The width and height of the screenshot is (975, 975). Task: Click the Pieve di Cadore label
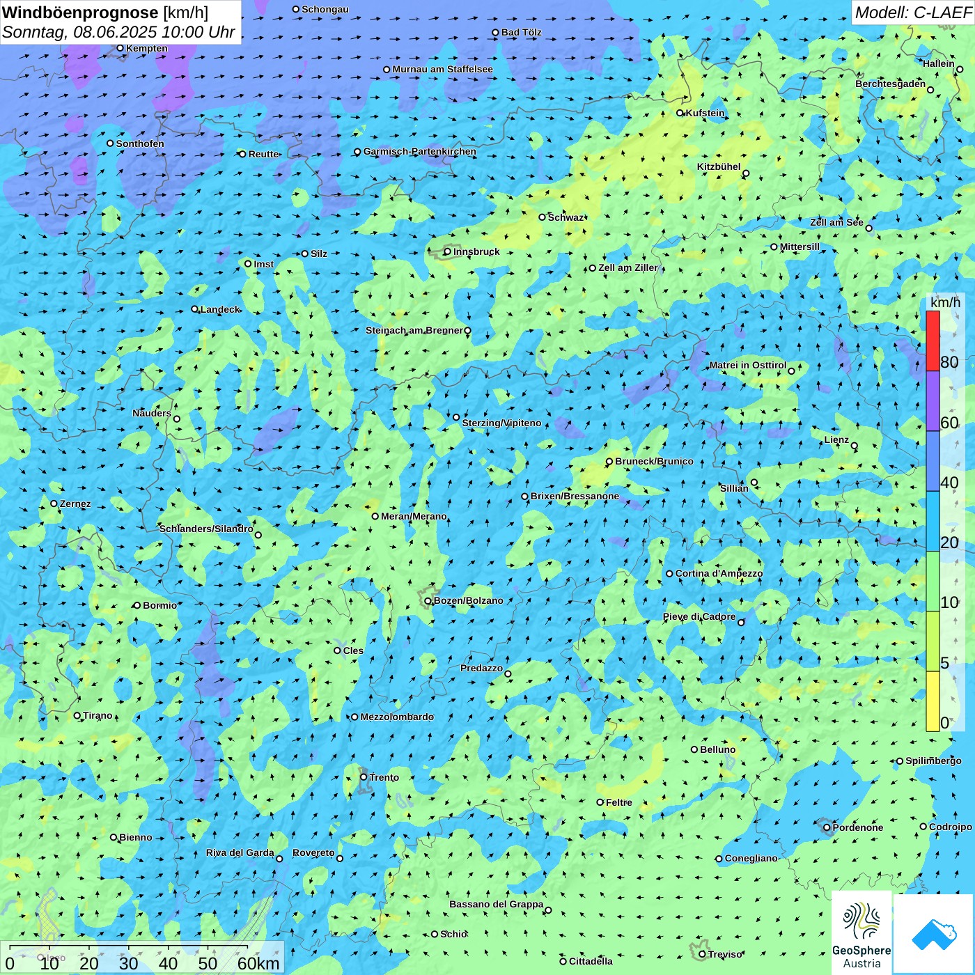699,616
